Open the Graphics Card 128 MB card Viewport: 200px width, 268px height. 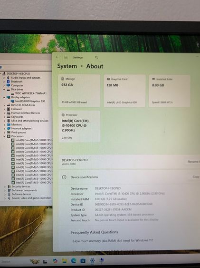124,91
